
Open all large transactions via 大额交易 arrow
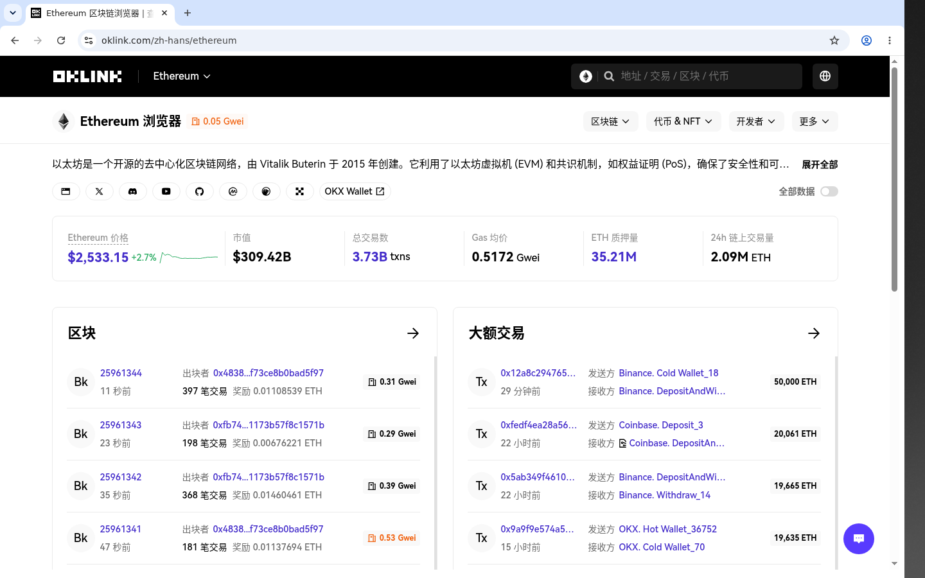tap(814, 333)
